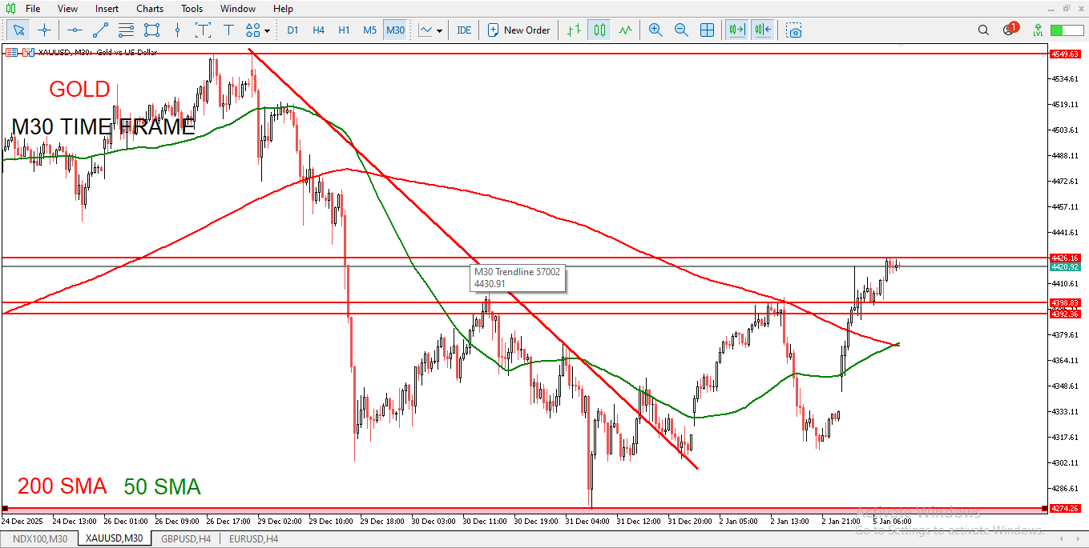Image resolution: width=1089 pixels, height=548 pixels.
Task: Click the New Order button
Action: click(519, 30)
